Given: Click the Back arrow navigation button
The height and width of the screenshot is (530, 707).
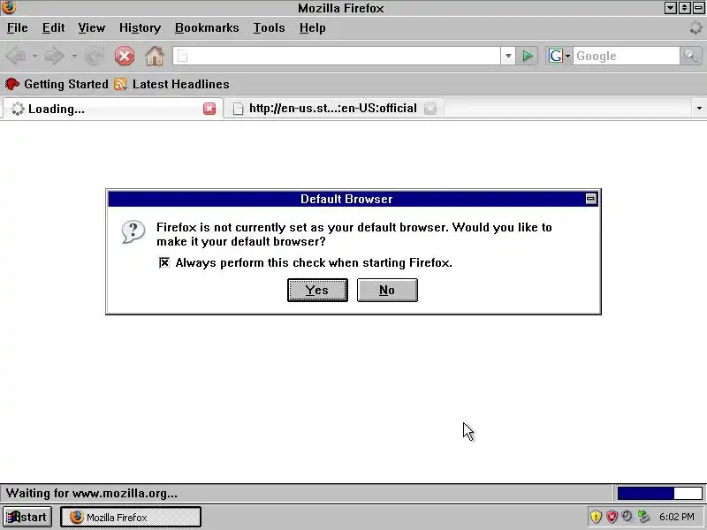Looking at the screenshot, I should [16, 57].
